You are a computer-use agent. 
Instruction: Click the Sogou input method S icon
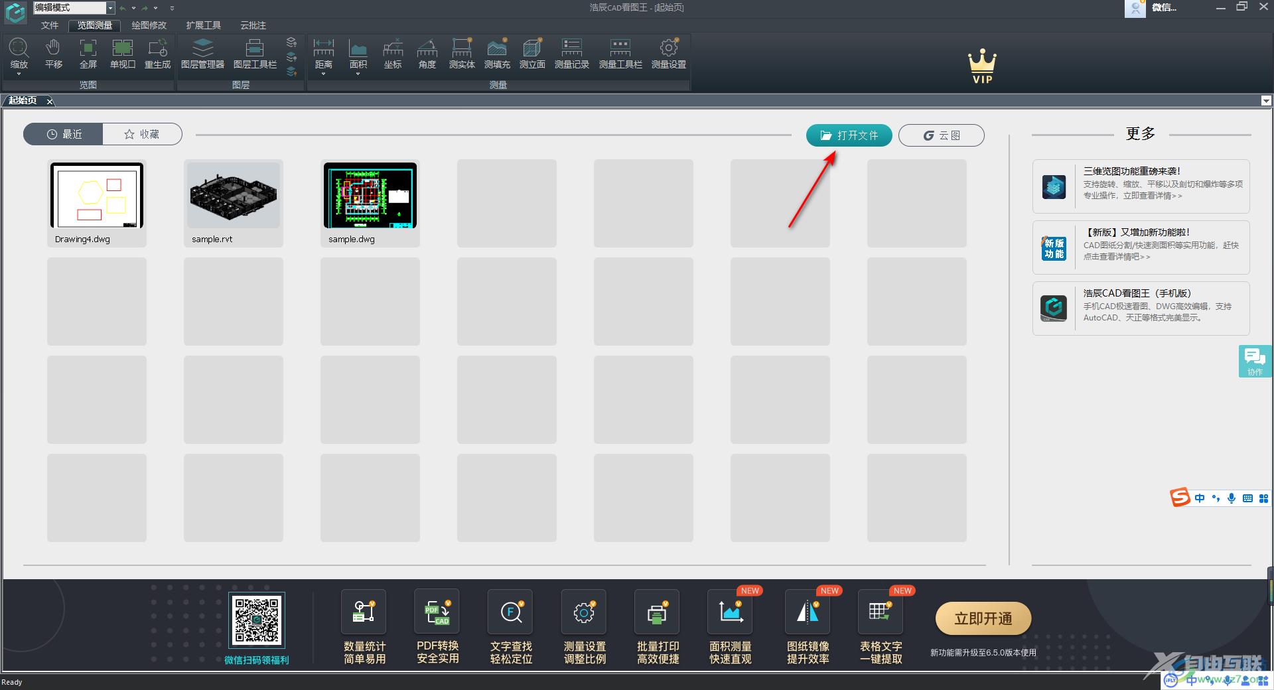click(1180, 498)
